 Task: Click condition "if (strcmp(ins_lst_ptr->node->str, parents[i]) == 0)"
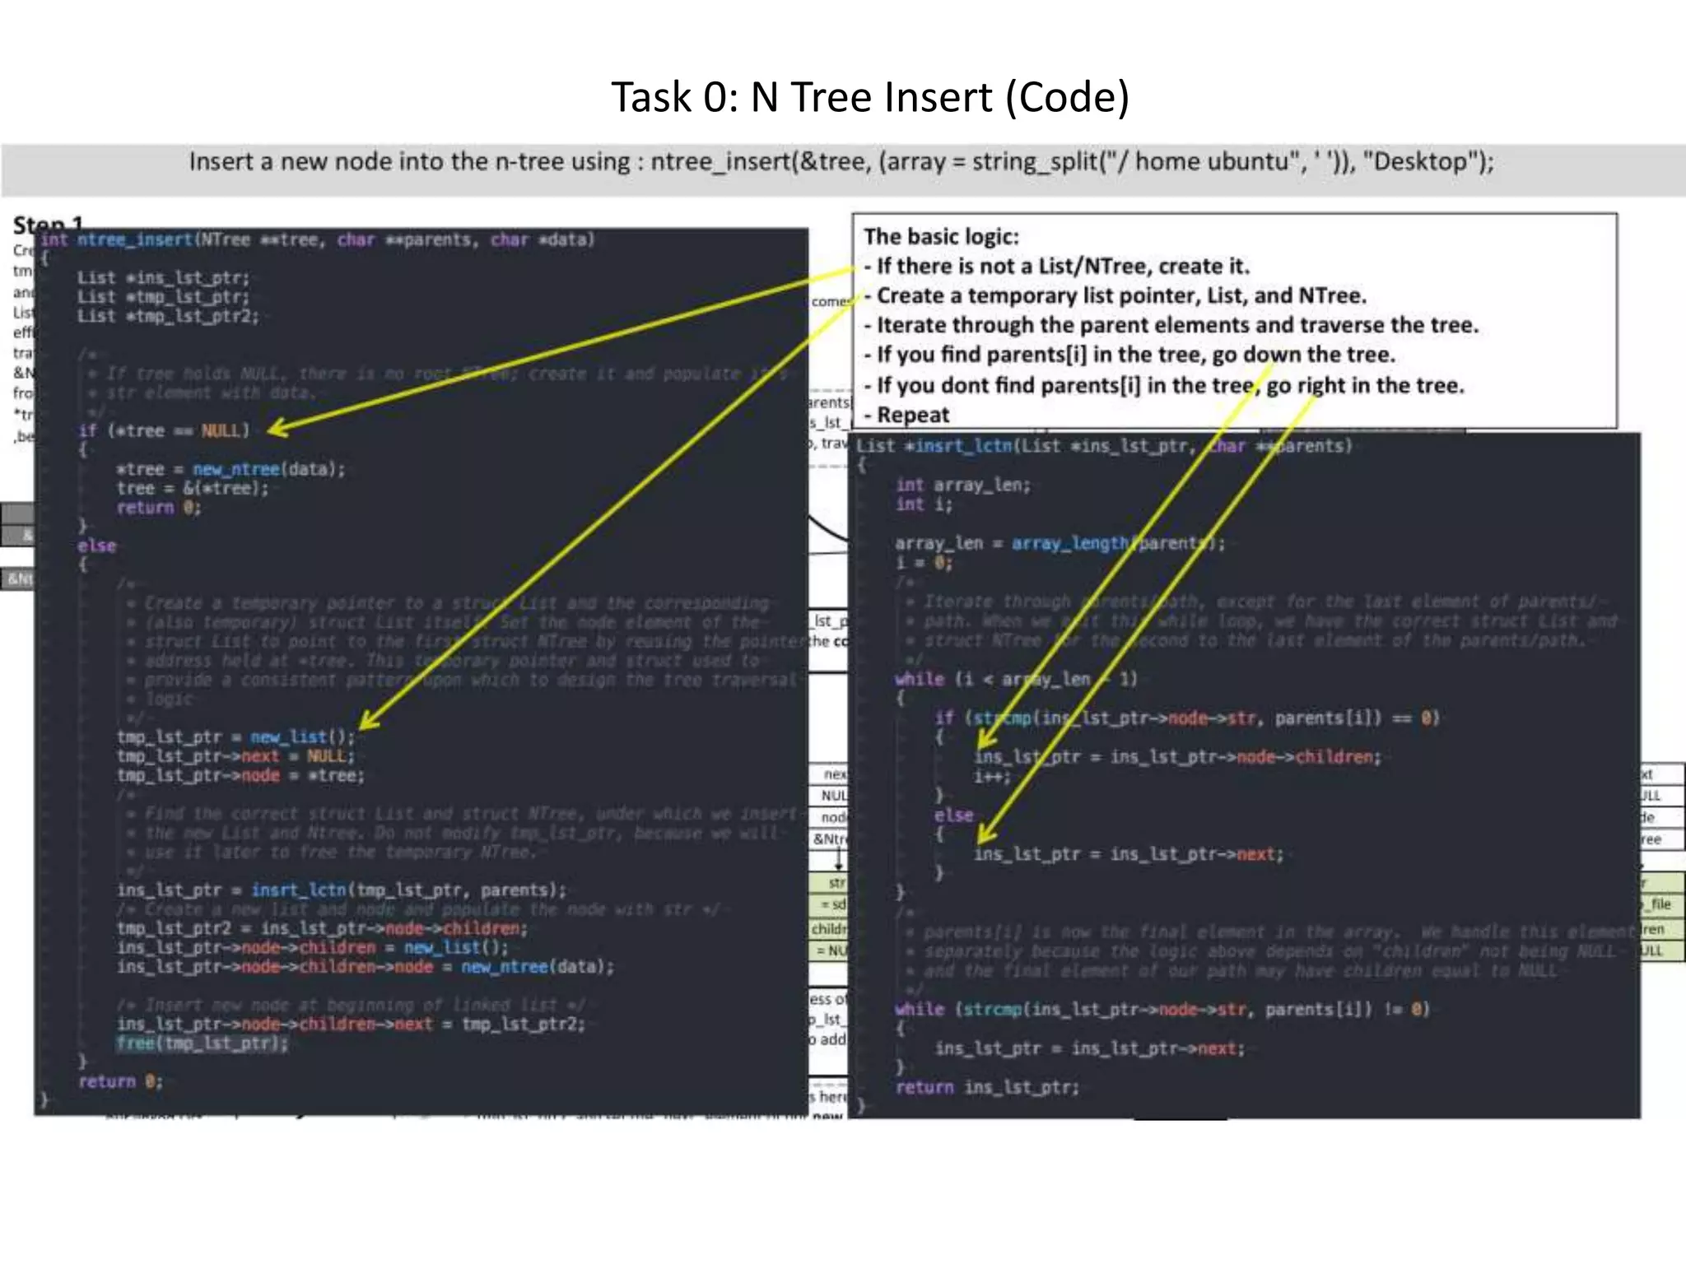1186,718
